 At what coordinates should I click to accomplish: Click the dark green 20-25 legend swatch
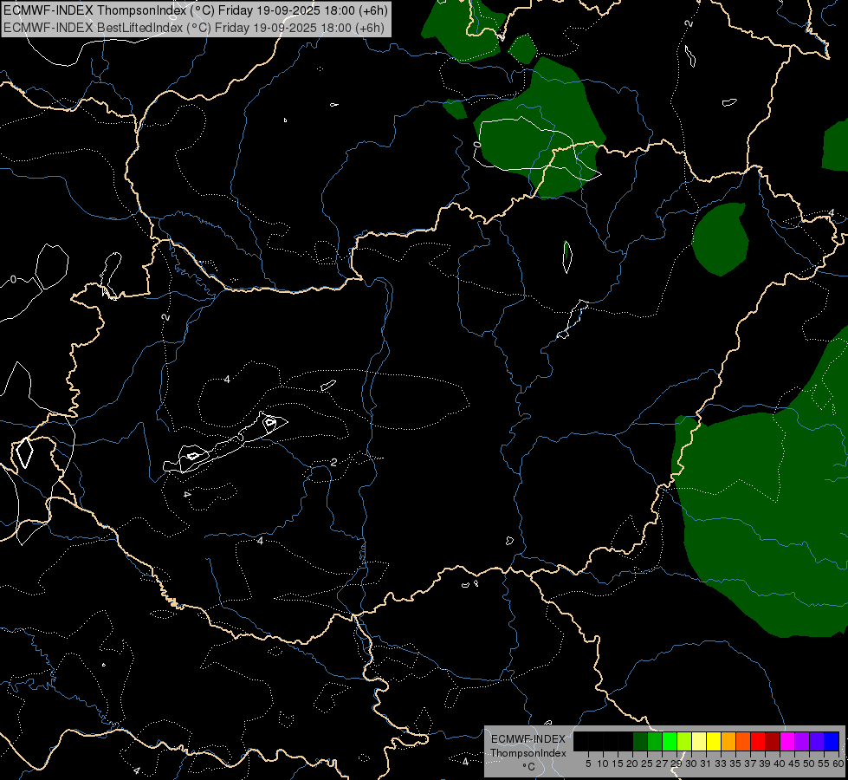pos(640,742)
